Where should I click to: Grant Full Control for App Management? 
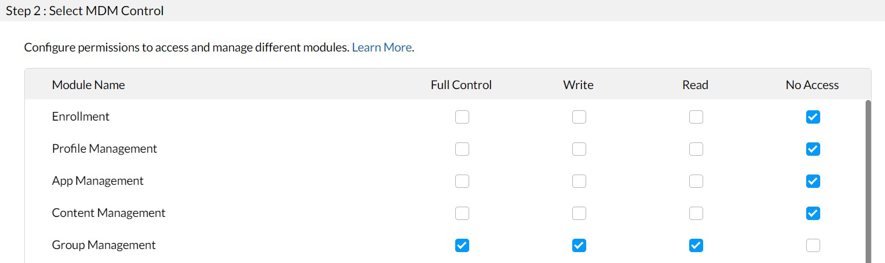(462, 181)
